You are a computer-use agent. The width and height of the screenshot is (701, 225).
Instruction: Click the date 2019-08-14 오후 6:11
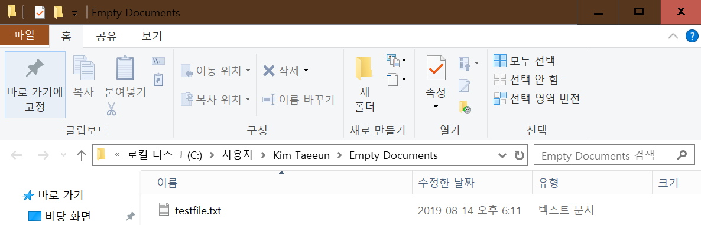[x=469, y=210]
